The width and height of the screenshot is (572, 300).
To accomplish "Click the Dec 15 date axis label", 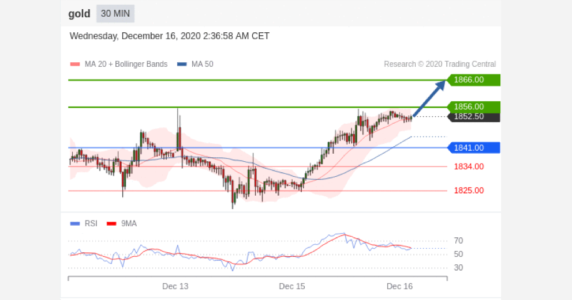I will tap(292, 287).
